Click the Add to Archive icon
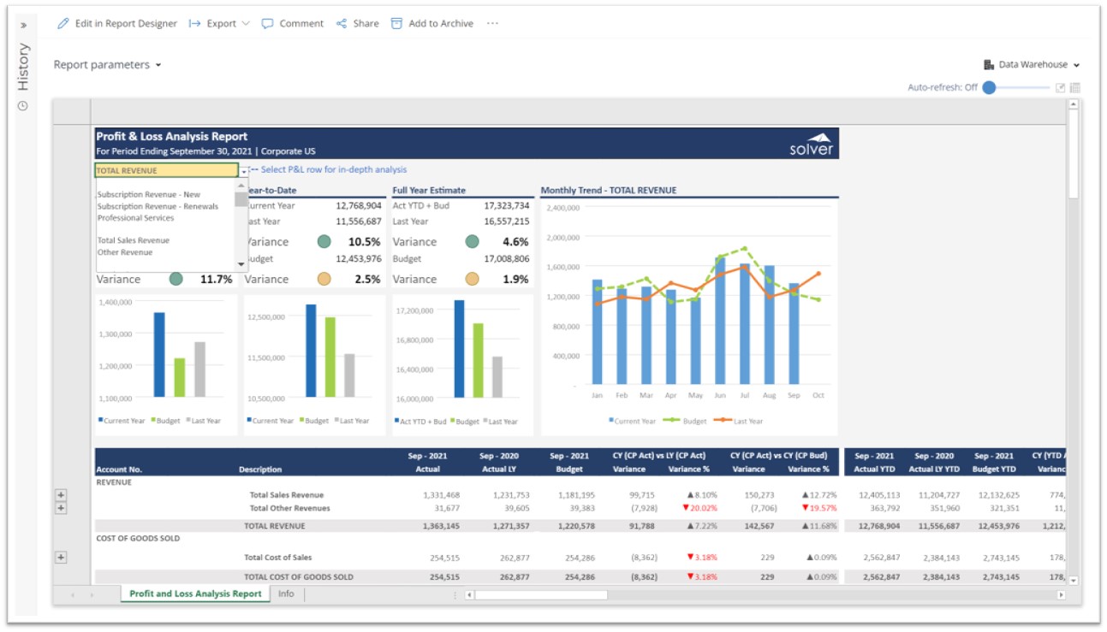This screenshot has width=1107, height=632. 396,24
